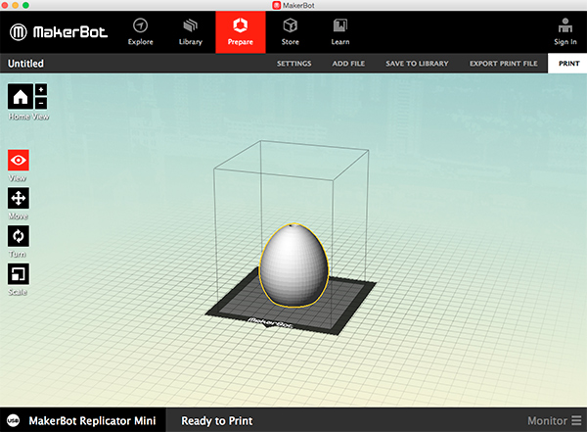The image size is (587, 432).
Task: Select the egg model on build plate
Action: pyautogui.click(x=294, y=265)
